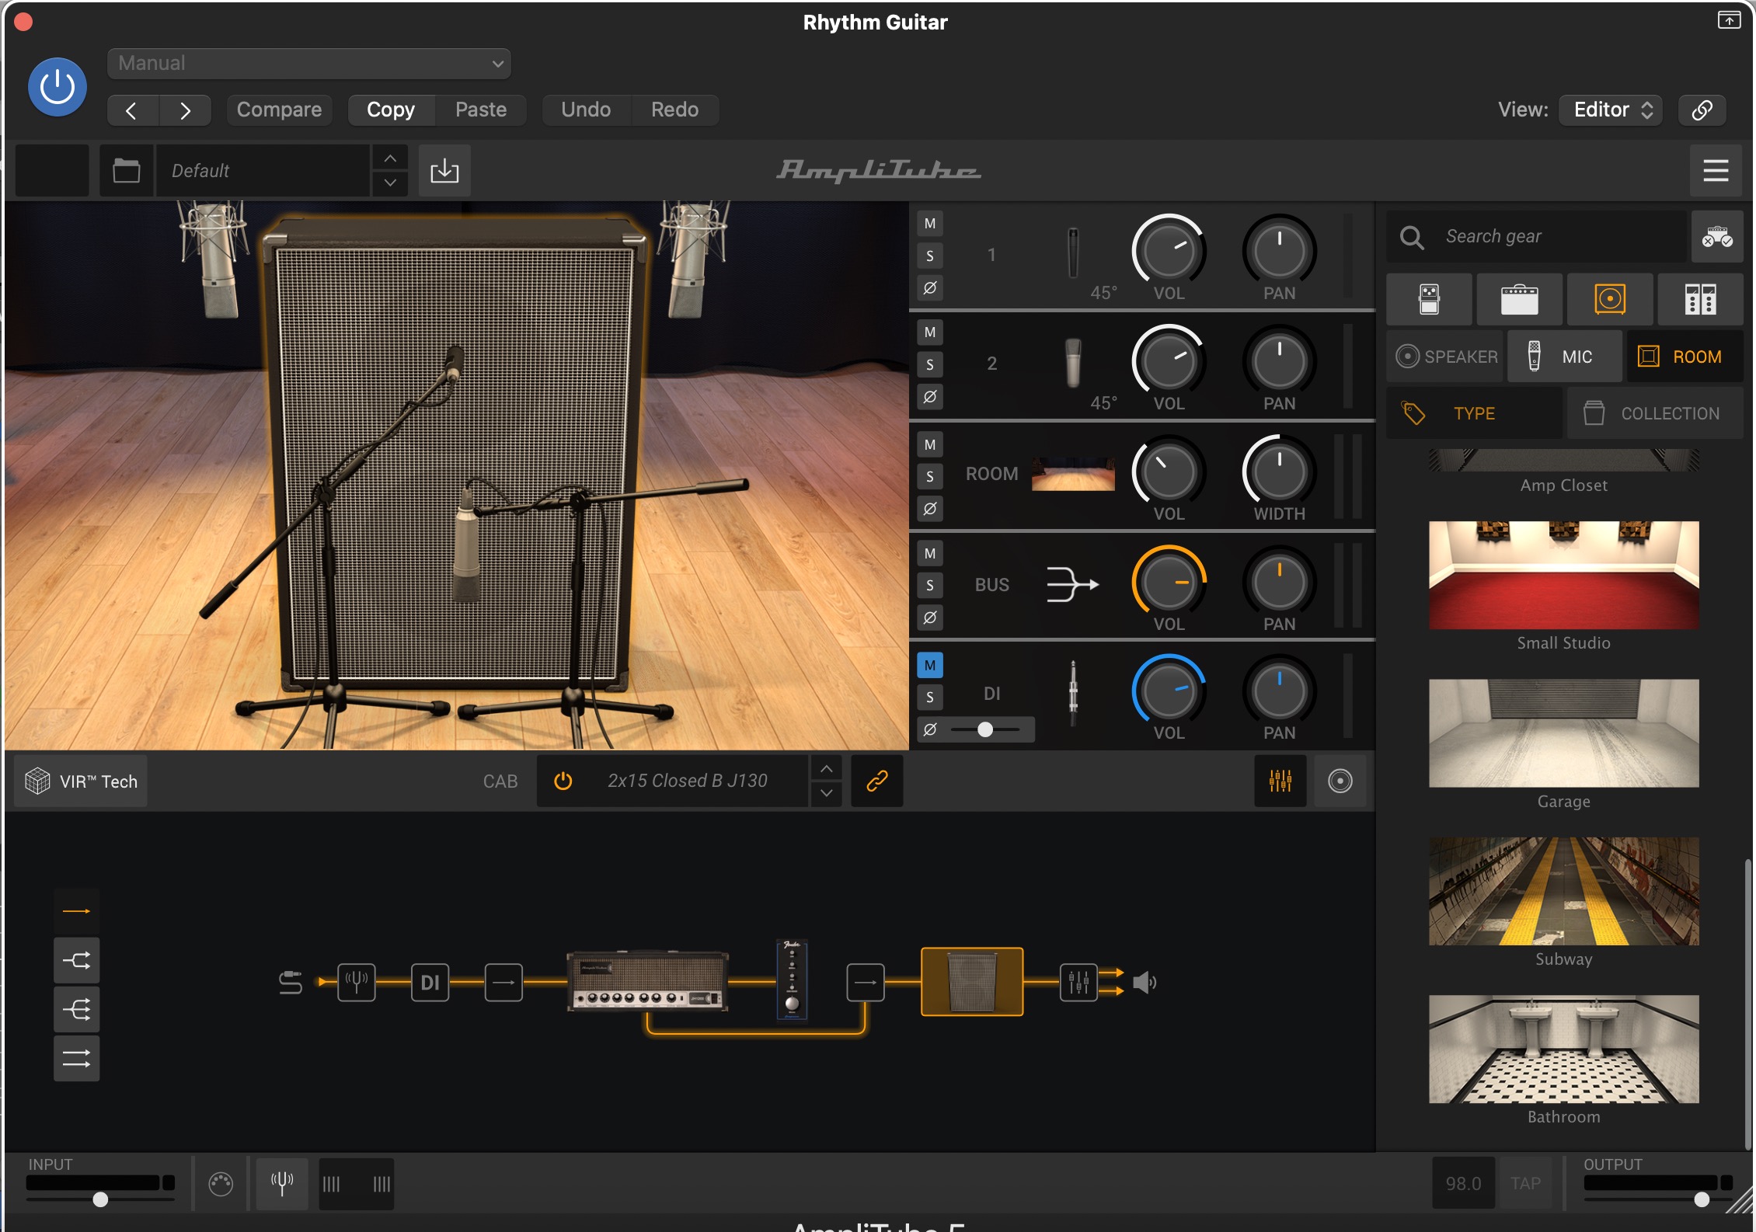This screenshot has height=1232, width=1756.
Task: Open the preset browser folder icon
Action: pos(126,171)
